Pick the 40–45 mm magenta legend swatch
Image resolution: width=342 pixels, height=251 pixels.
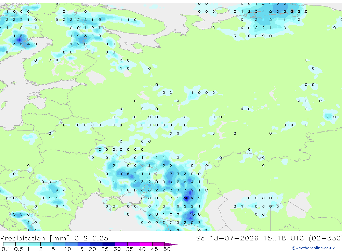146,244
